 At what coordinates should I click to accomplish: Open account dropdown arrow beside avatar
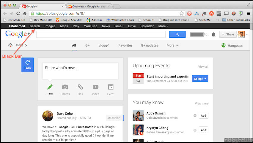pyautogui.click(x=247, y=34)
